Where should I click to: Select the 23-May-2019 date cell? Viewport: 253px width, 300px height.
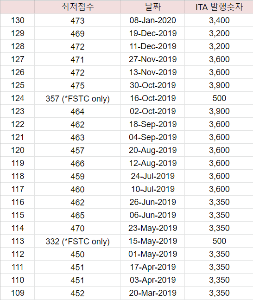(x=152, y=228)
